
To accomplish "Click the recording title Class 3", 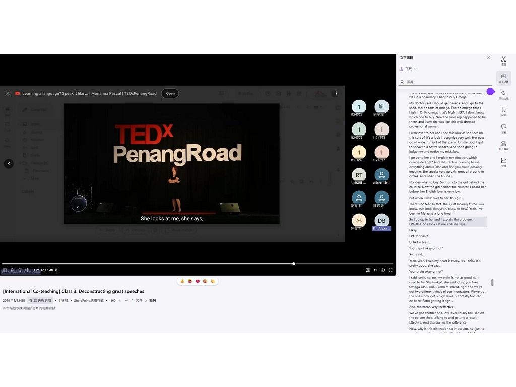I will coord(74,291).
